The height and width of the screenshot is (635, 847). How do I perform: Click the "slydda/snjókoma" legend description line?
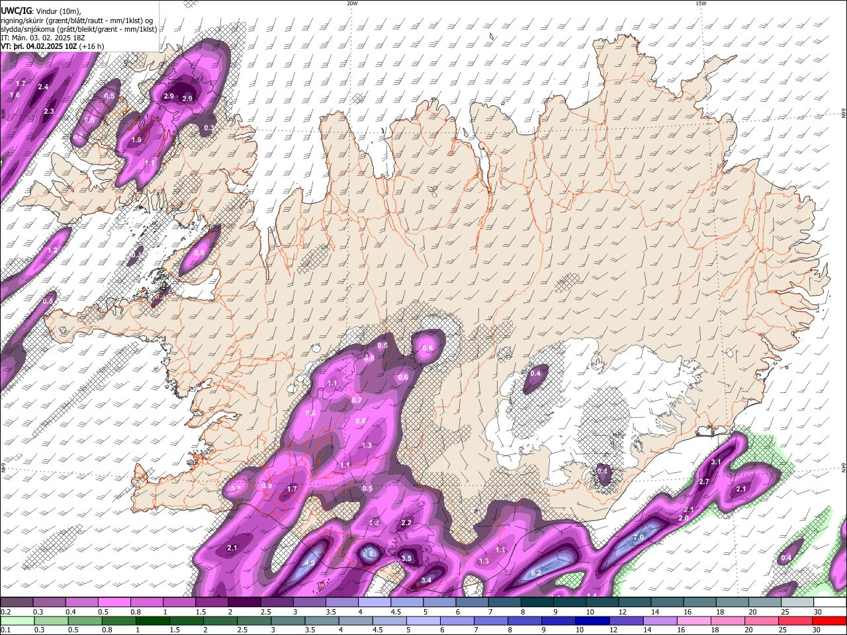pyautogui.click(x=79, y=29)
